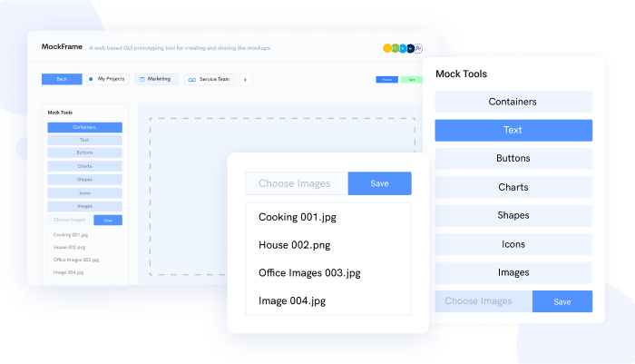
Task: Click the light blue user avatar
Action: [403, 48]
